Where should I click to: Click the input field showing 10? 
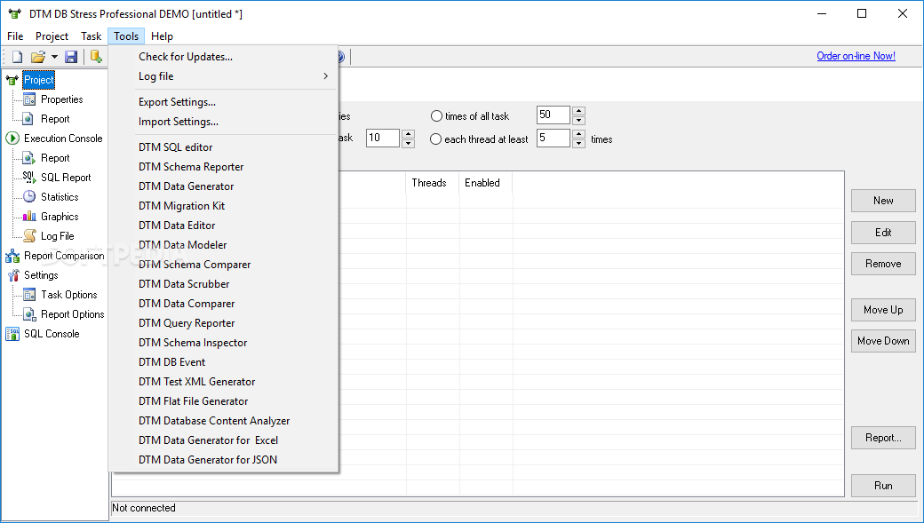[x=383, y=138]
